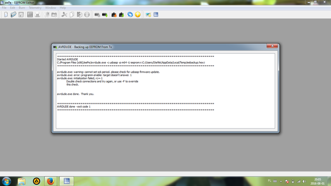The image size is (331, 186).
Task: Click the 'Double check connections' line
Action: click(x=102, y=81)
